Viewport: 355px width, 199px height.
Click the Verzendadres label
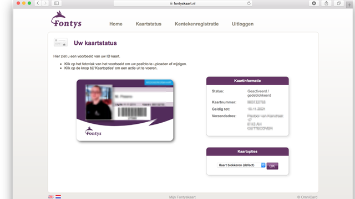pyautogui.click(x=224, y=116)
